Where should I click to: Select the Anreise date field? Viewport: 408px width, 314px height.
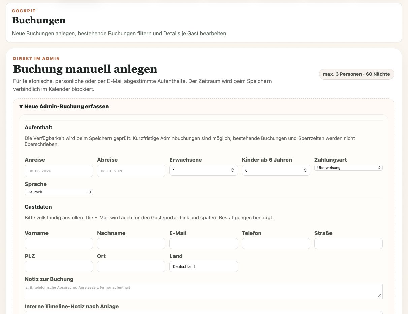pyautogui.click(x=59, y=171)
